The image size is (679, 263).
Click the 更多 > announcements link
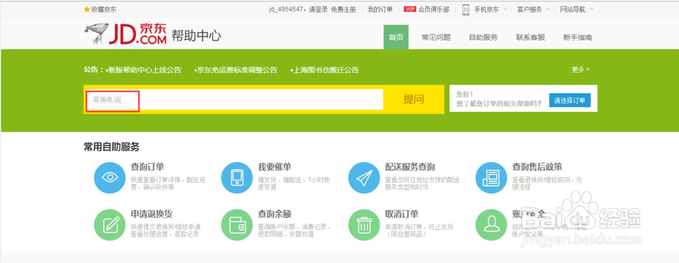click(581, 69)
